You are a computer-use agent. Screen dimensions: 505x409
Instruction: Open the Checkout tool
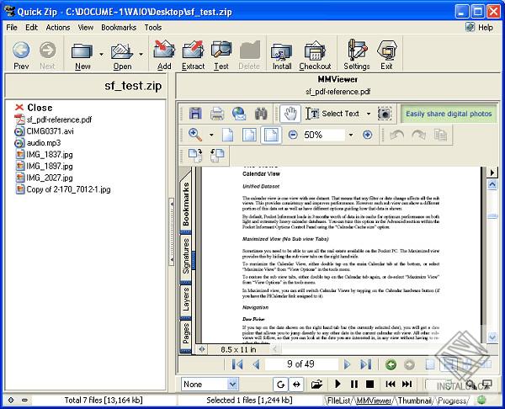click(315, 55)
